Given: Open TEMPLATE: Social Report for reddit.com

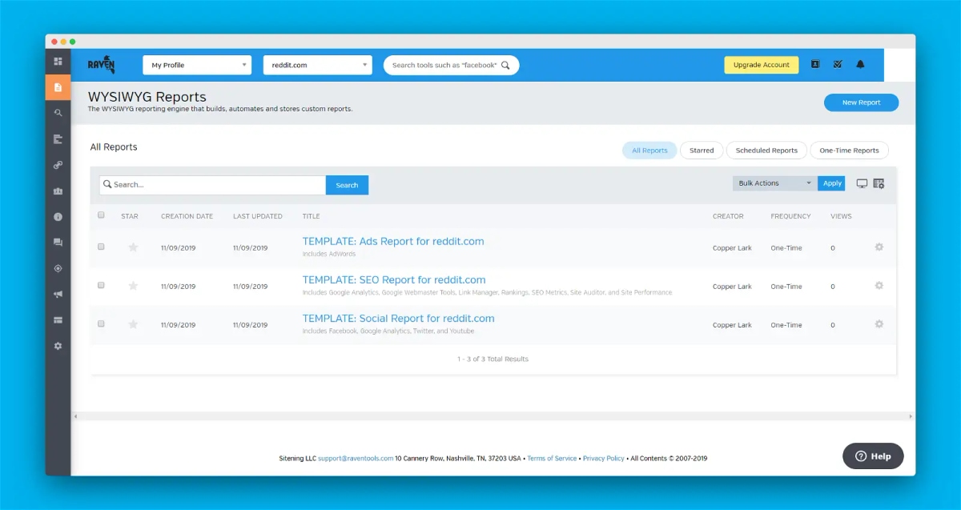Looking at the screenshot, I should tap(398, 318).
